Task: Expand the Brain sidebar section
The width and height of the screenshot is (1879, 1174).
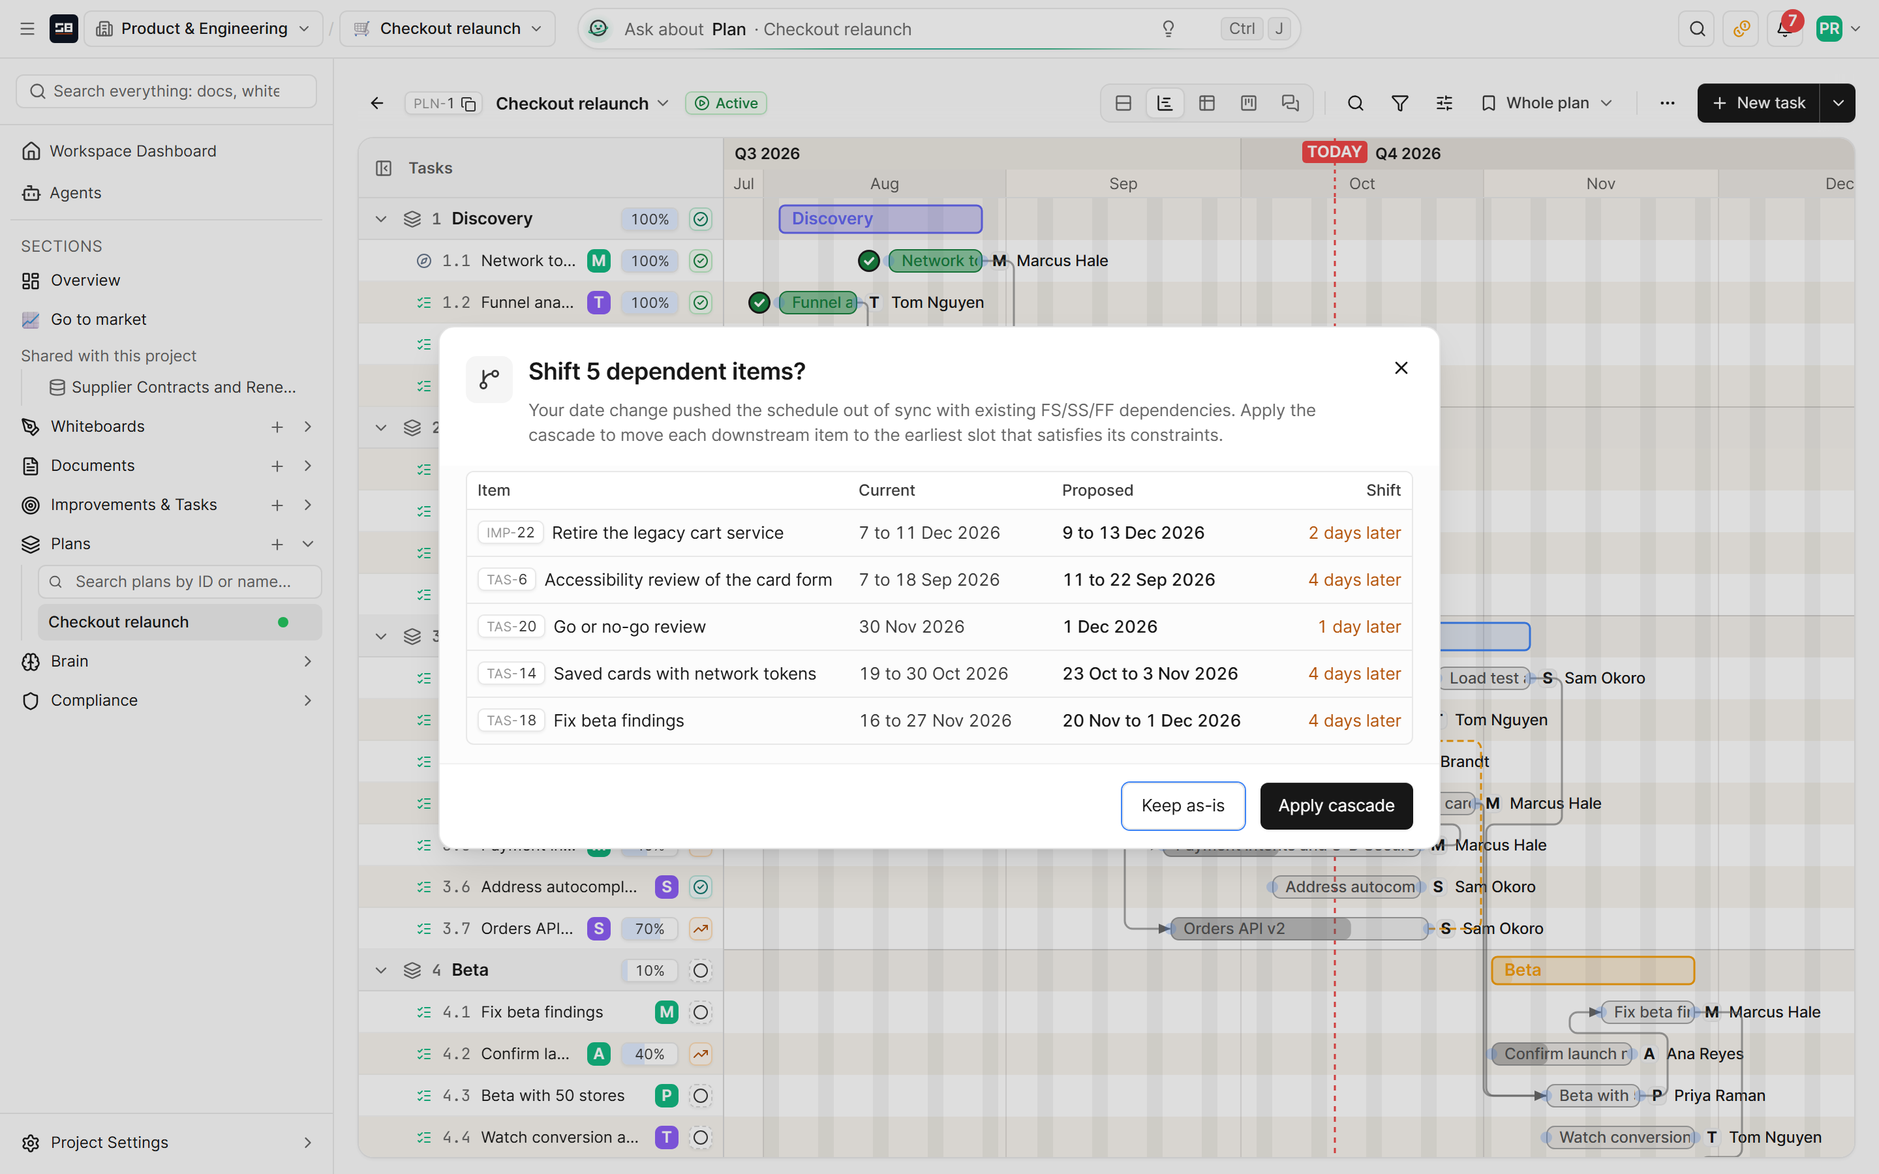Action: click(308, 661)
